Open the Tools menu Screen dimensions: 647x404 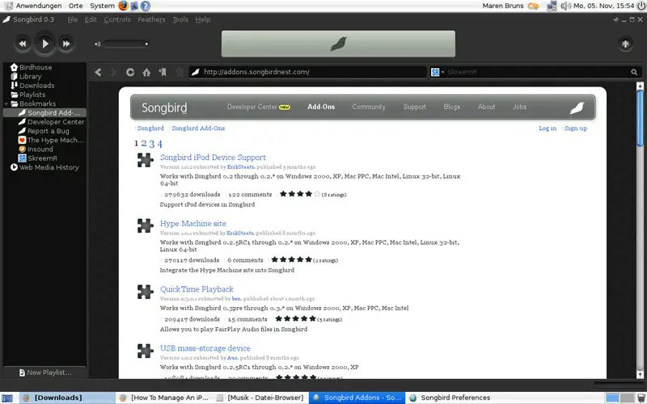click(x=180, y=19)
